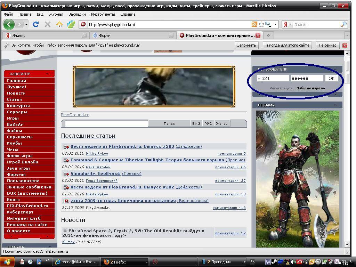Click the Запомнить password button

pyautogui.click(x=246, y=45)
